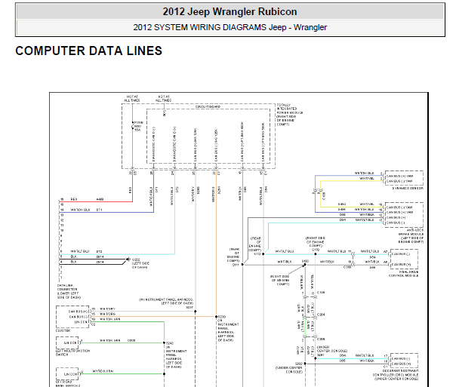Click the "C204" connector label
Screen dimensions: 456x387
pyautogui.click(x=321, y=315)
